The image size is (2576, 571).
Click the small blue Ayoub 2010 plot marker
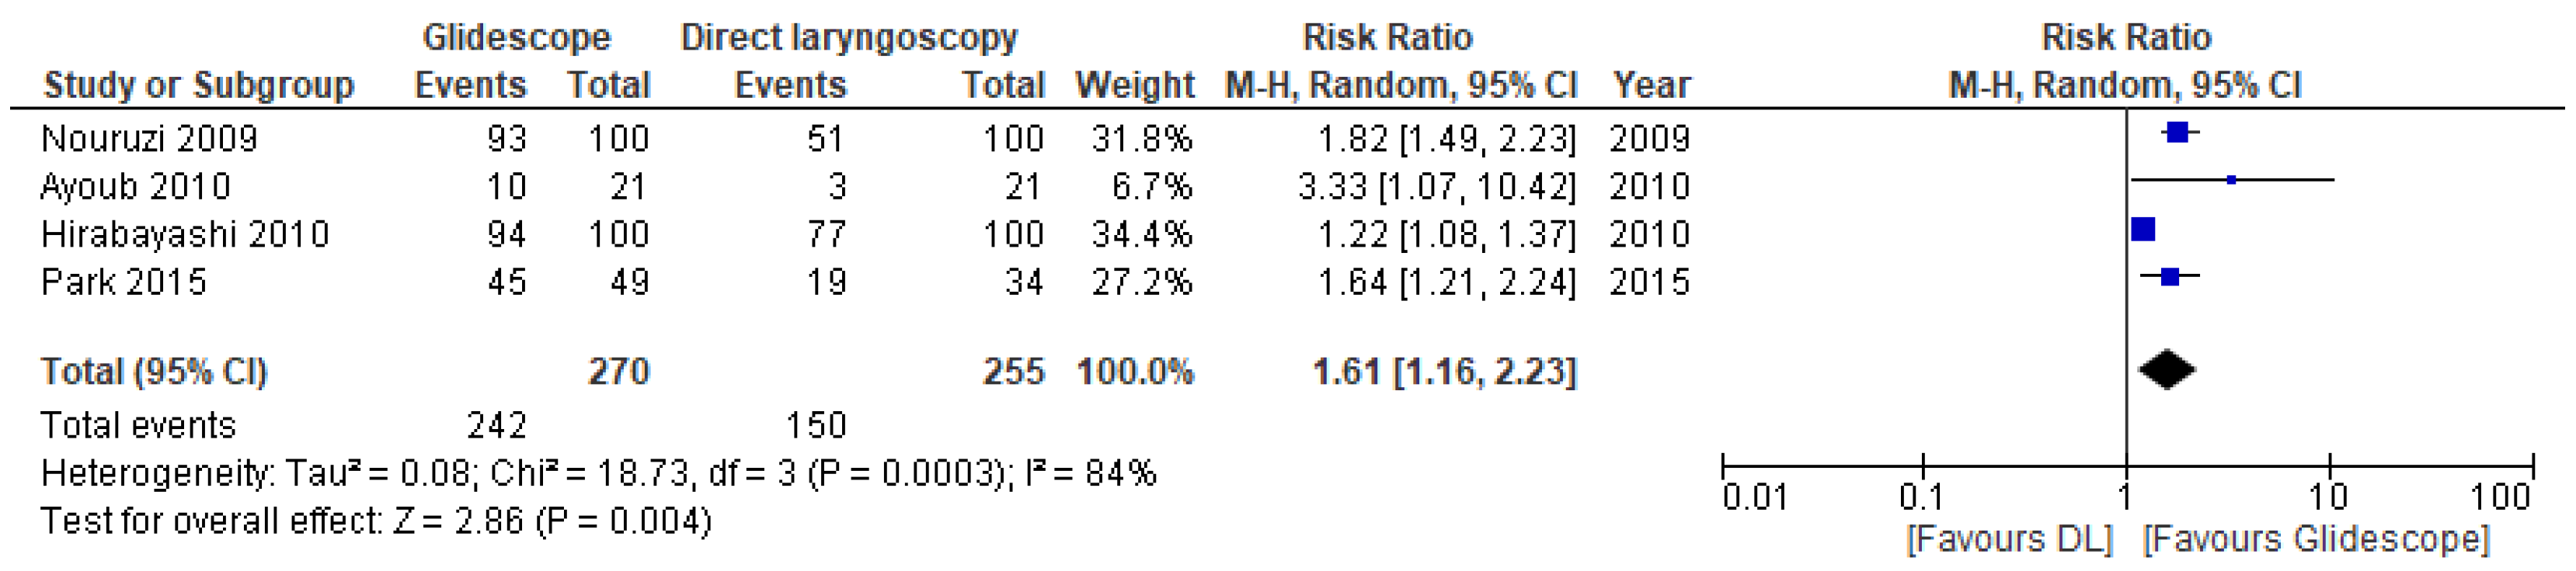click(x=2231, y=180)
